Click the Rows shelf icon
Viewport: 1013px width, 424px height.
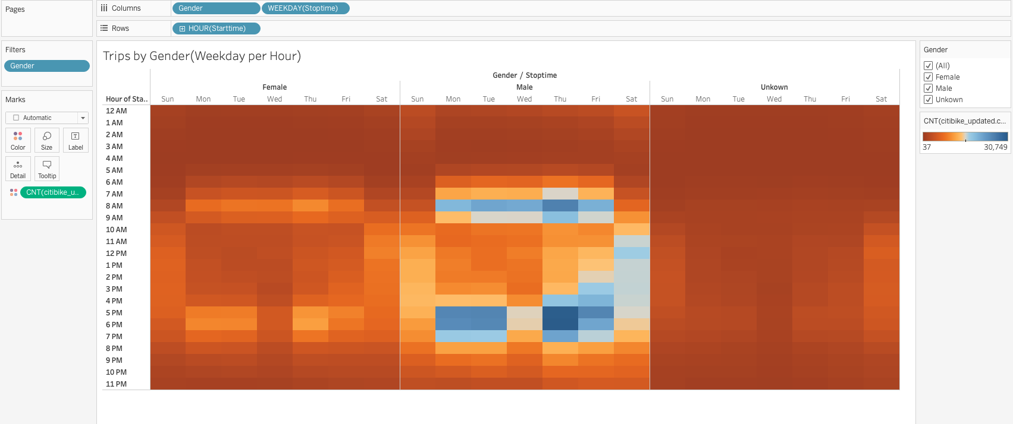[x=104, y=28]
